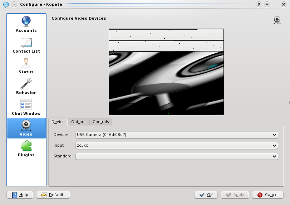Viewport: 290px width, 205px height.
Task: Switch to the Controls tab
Action: pyautogui.click(x=100, y=122)
